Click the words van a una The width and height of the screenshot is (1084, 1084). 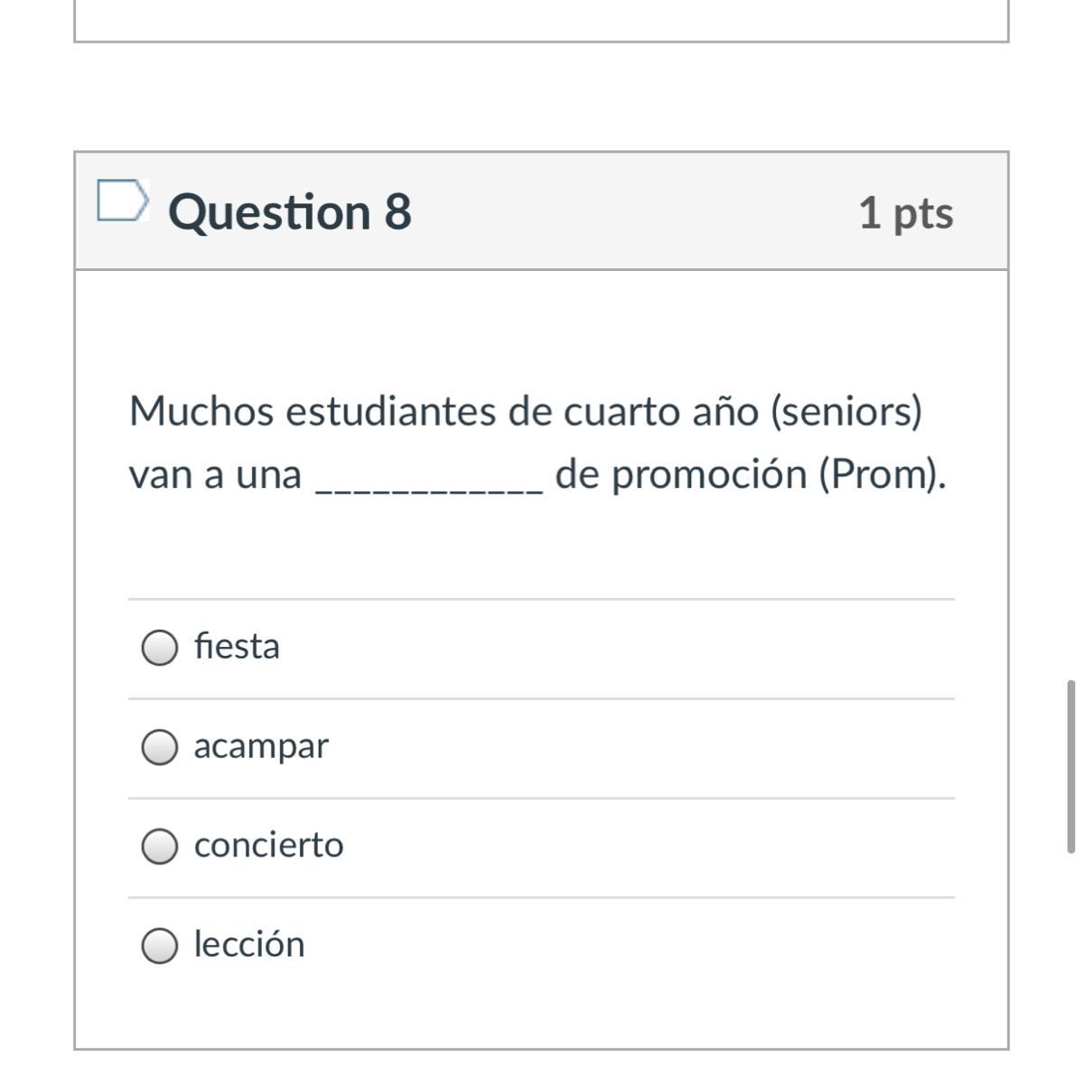tap(215, 475)
